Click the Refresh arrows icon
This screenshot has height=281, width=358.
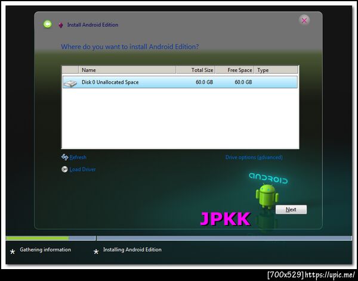point(65,157)
